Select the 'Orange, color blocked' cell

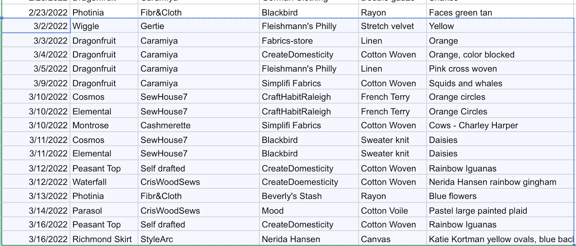pos(500,54)
